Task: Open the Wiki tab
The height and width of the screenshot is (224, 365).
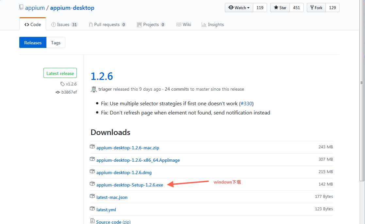Action: point(184,24)
